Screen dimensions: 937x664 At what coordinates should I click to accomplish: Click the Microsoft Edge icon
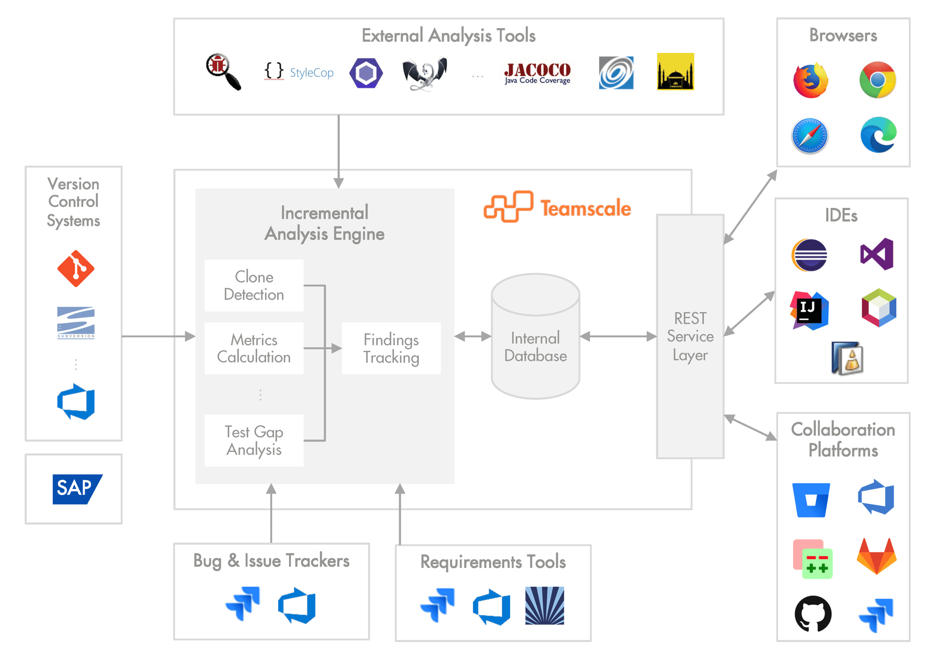pos(878,135)
